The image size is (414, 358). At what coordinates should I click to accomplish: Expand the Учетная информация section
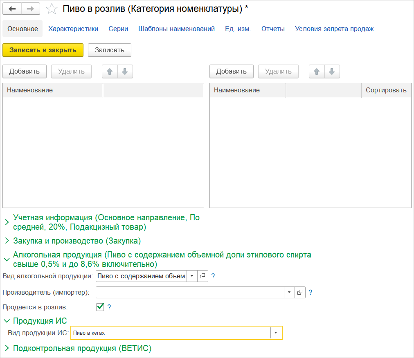7,222
